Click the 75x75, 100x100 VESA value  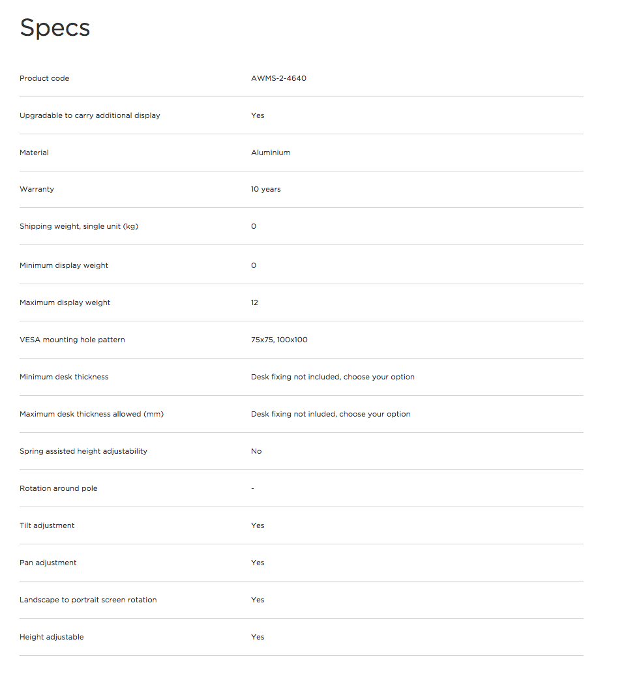click(x=279, y=340)
